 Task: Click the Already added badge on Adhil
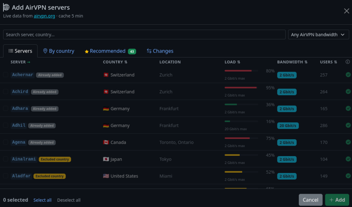point(42,126)
